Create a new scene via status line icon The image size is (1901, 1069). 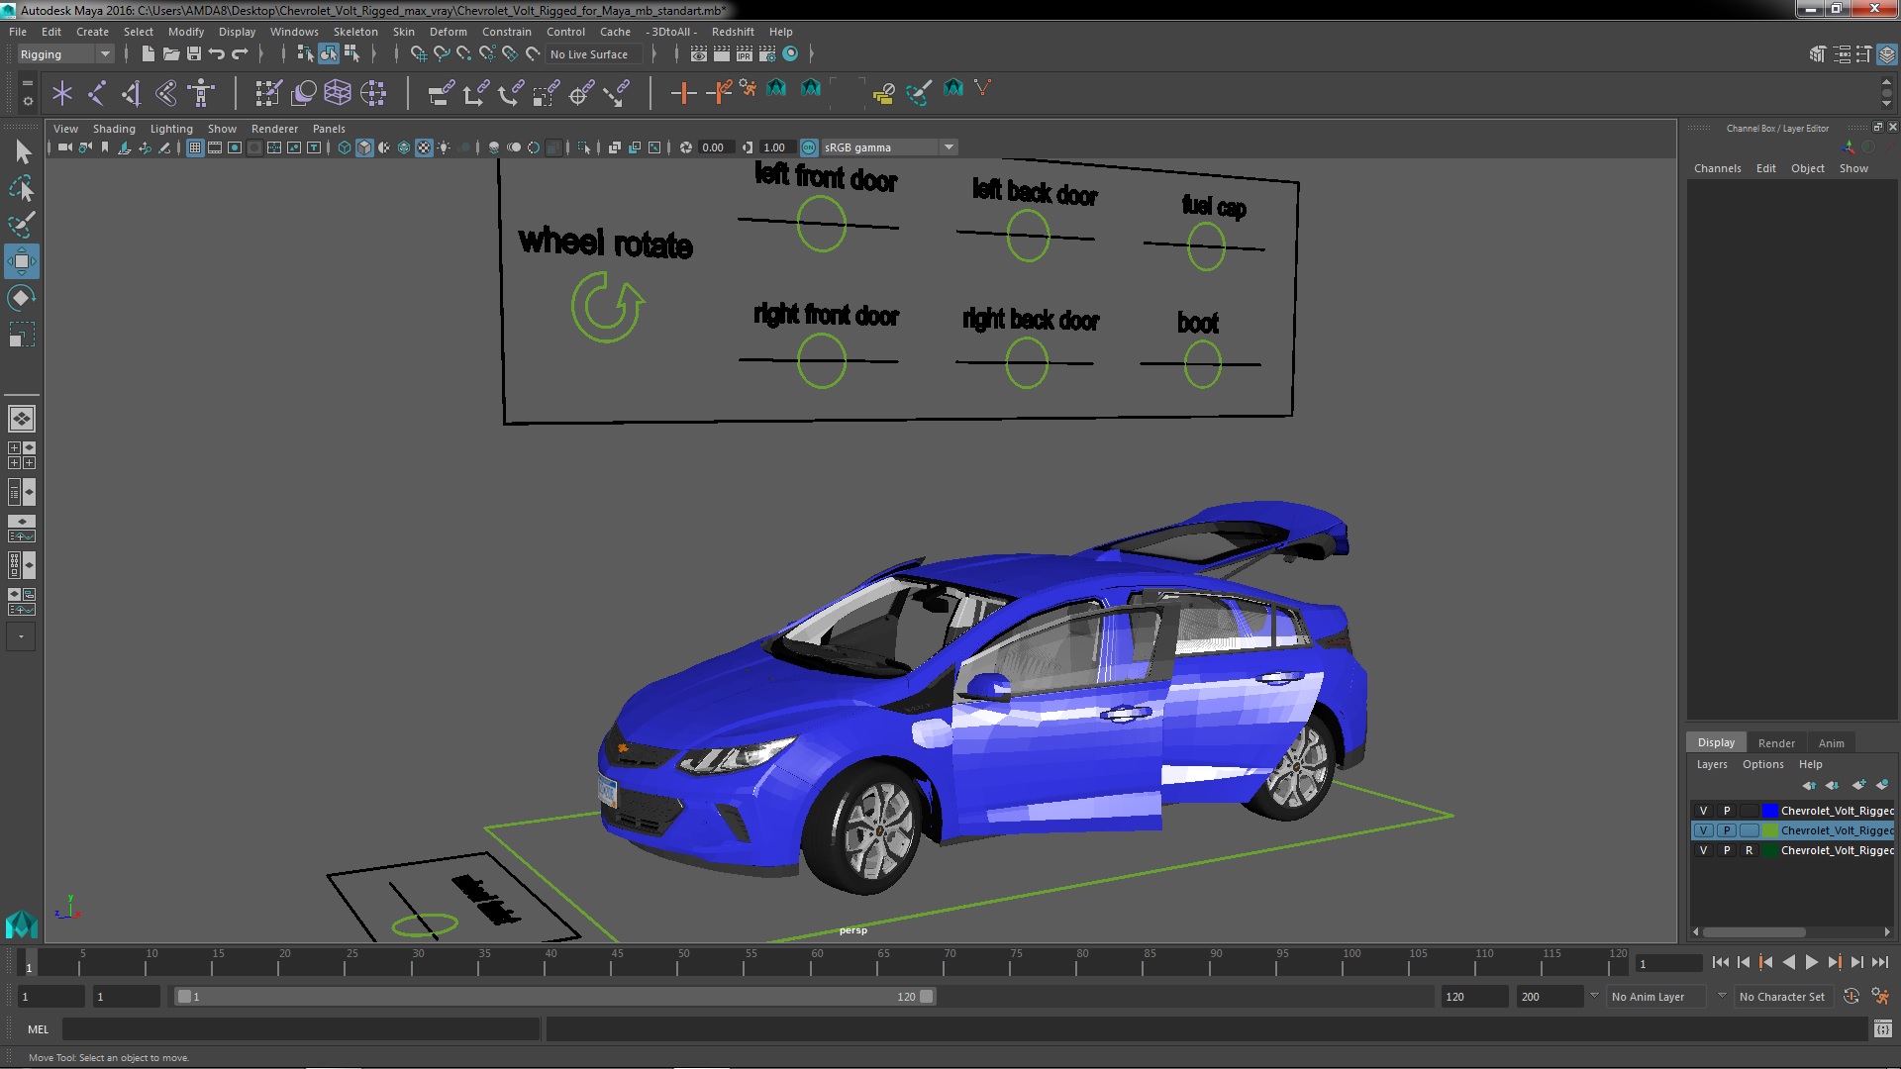[x=149, y=54]
